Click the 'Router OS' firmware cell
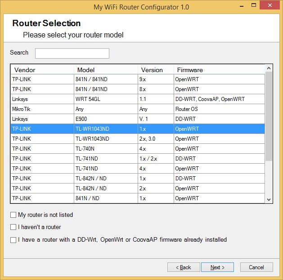 tap(219, 109)
